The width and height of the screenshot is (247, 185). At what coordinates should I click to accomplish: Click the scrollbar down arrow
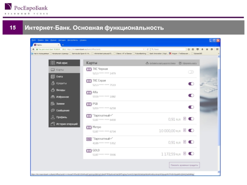pos(219,172)
